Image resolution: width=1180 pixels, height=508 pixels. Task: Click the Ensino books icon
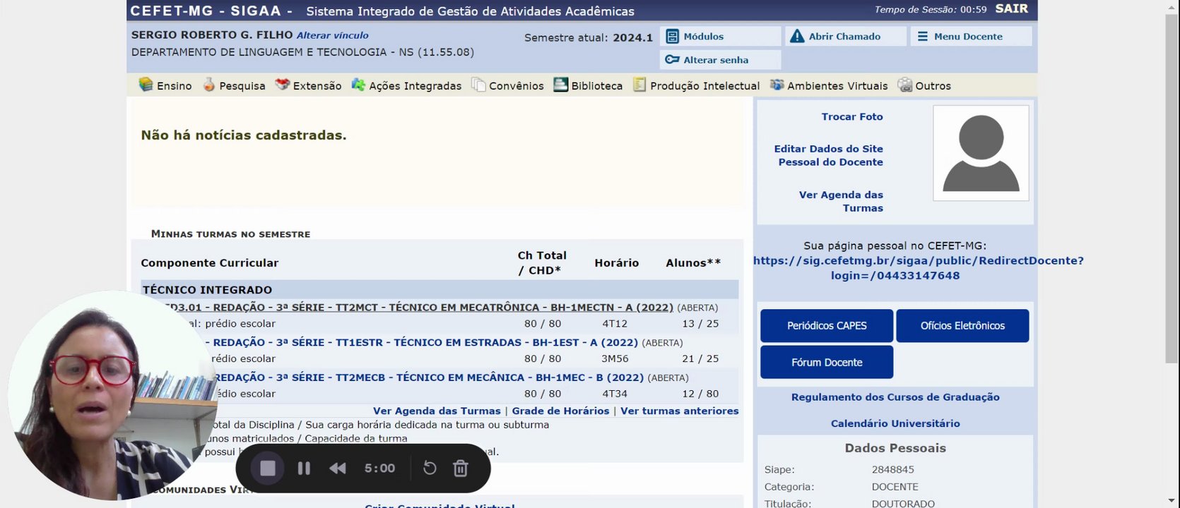tap(146, 85)
